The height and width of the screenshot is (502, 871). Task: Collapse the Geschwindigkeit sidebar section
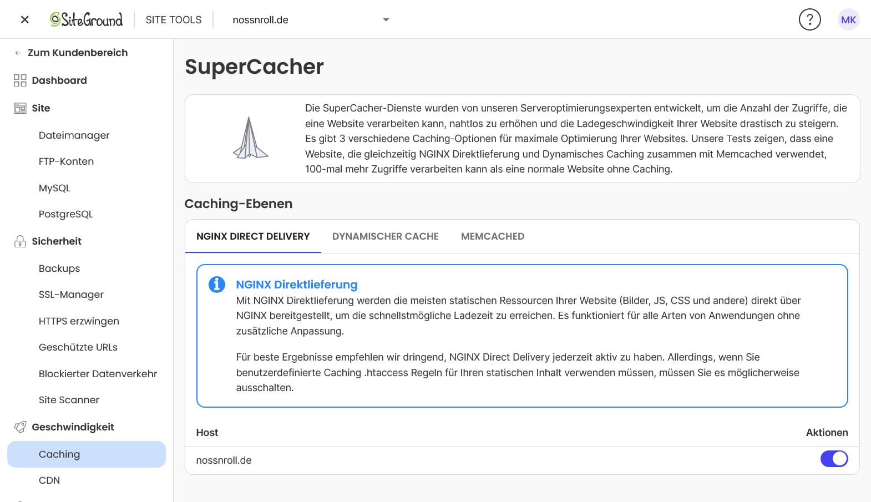point(73,427)
